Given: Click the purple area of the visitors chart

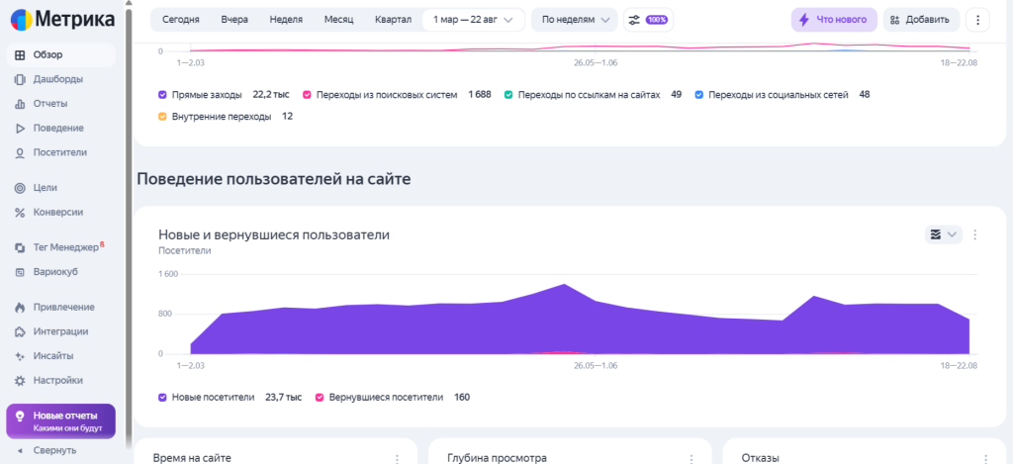Looking at the screenshot, I should 495,326.
